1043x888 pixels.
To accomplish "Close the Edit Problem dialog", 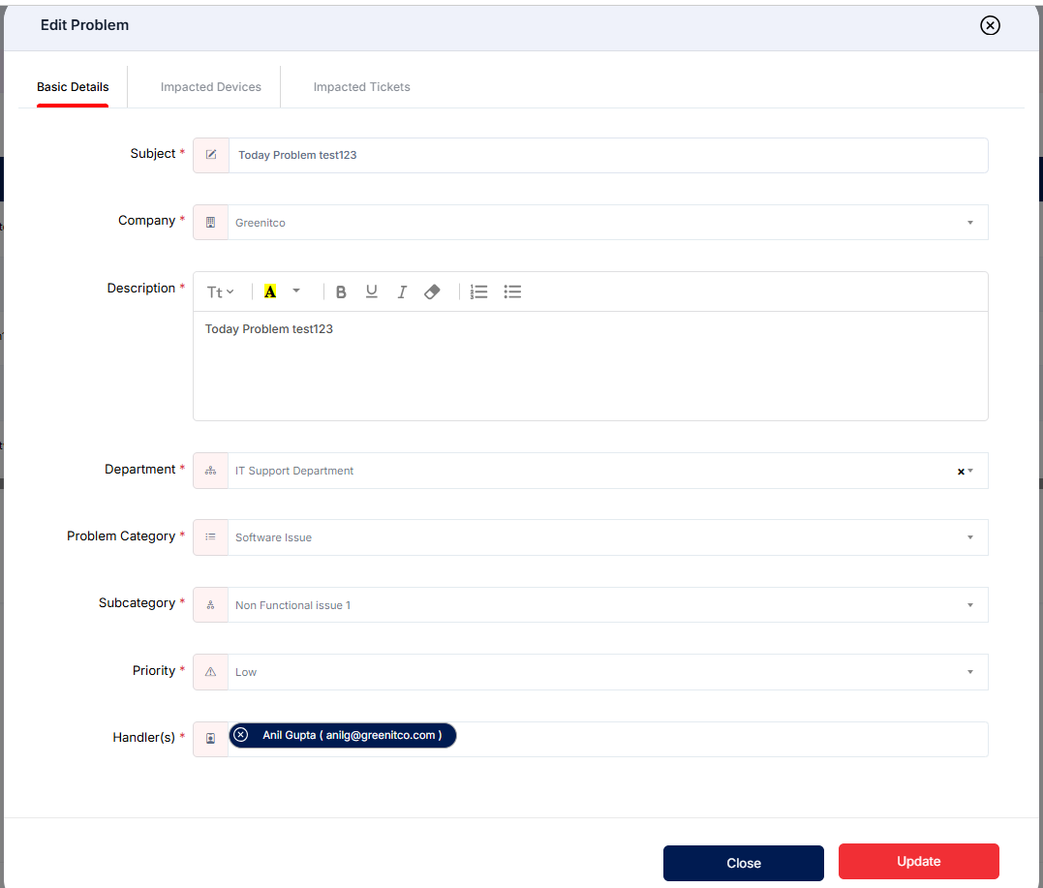I will (x=990, y=25).
